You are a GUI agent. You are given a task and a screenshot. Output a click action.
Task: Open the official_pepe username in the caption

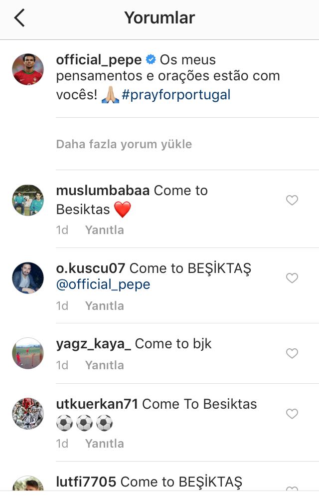pos(99,60)
